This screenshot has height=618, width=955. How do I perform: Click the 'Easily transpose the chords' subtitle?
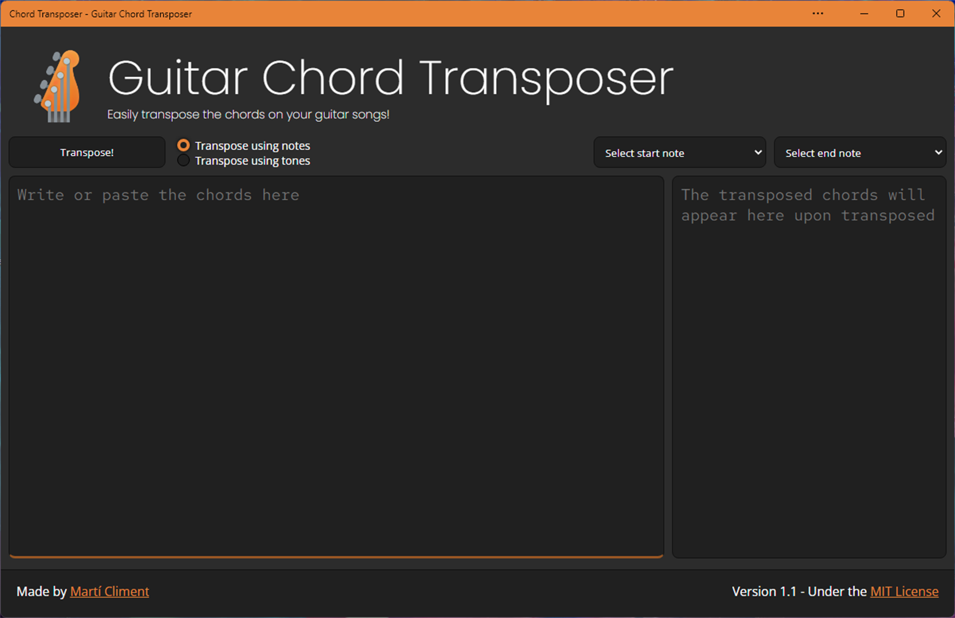click(x=248, y=114)
